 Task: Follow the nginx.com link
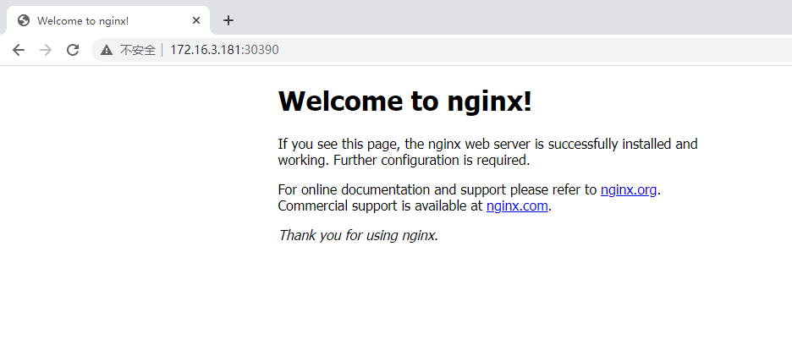(517, 205)
